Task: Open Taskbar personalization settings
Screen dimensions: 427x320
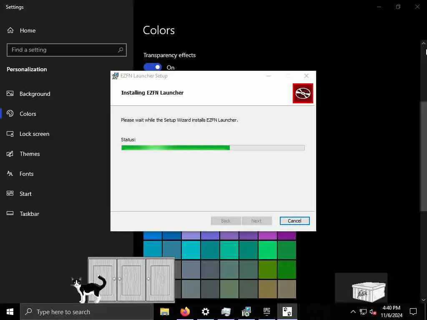Action: 30,214
